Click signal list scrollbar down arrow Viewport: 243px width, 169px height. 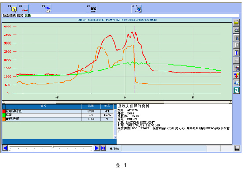click(115, 137)
